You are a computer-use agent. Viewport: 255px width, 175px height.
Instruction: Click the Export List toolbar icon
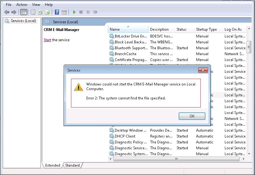tap(47, 12)
